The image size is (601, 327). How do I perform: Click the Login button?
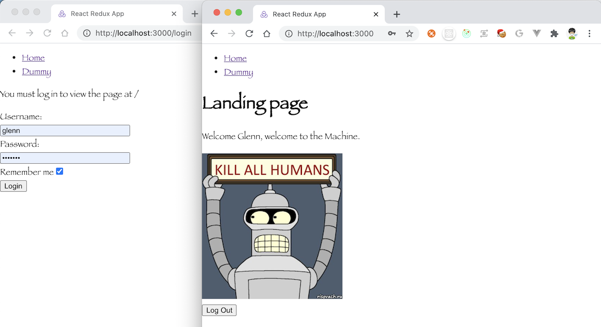click(x=13, y=186)
